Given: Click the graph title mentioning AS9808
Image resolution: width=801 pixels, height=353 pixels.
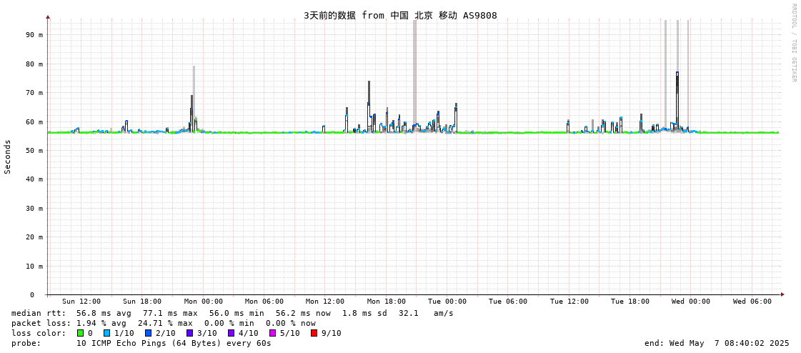Looking at the screenshot, I should coord(400,15).
